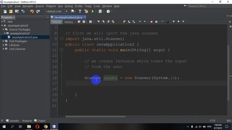The image size is (232, 130).
Task: Click the Last Edit icon in editor toolbar
Action: point(79,22)
